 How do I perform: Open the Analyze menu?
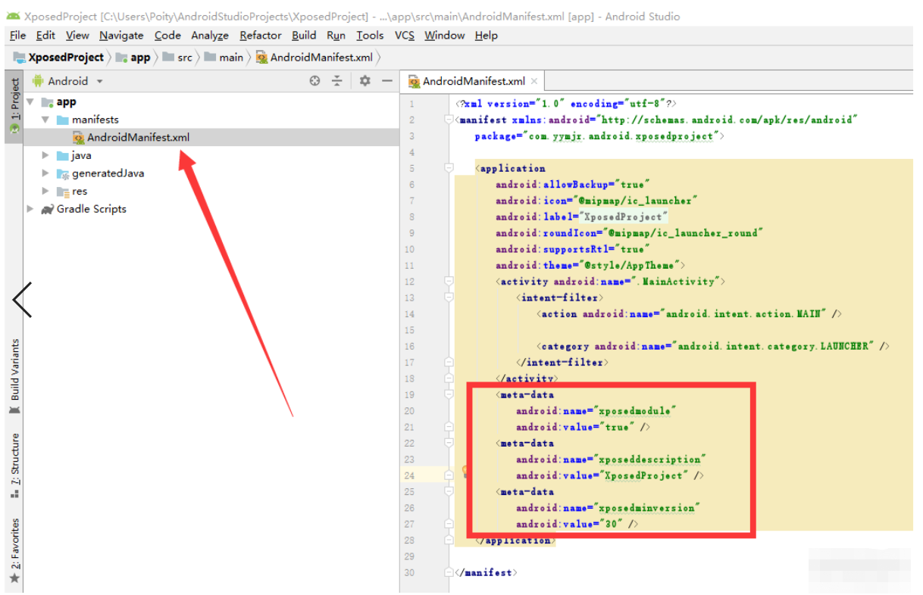pos(210,36)
